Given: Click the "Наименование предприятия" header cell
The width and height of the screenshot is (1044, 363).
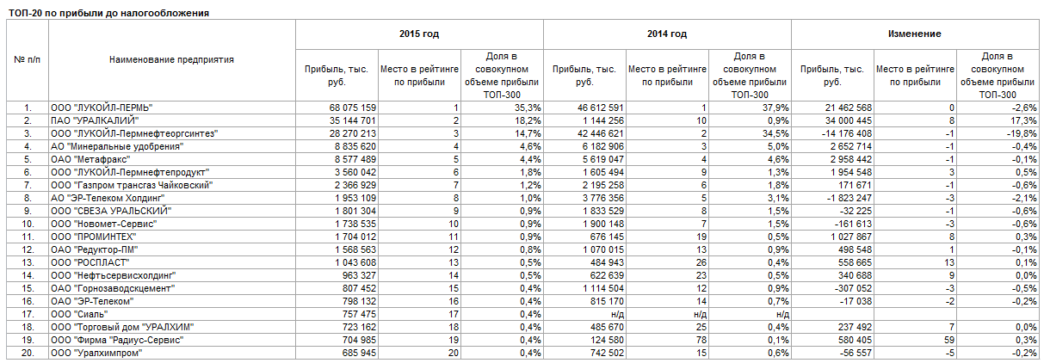Looking at the screenshot, I should [x=172, y=59].
